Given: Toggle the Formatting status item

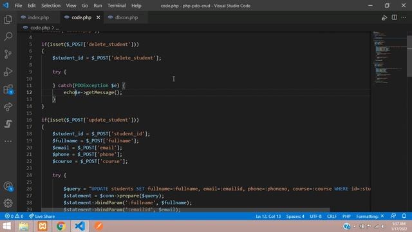Looking at the screenshot, I should [370, 217].
